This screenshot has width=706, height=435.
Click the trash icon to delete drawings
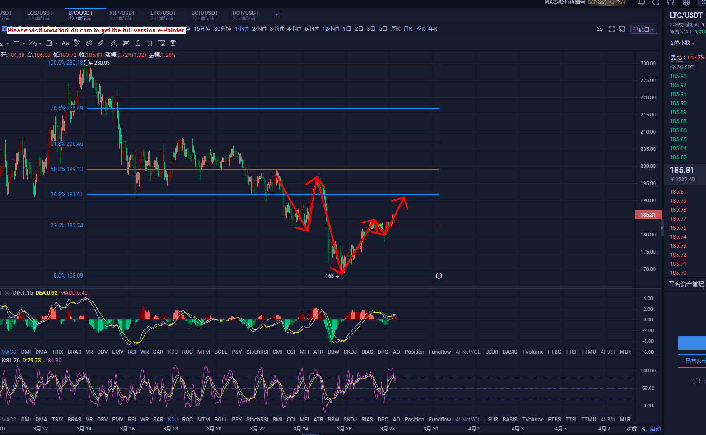[x=173, y=43]
